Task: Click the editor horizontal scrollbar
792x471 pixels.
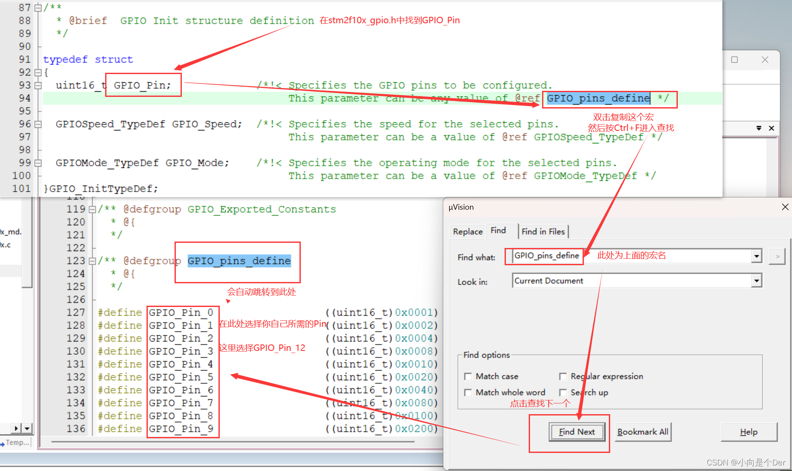Action: 233,442
